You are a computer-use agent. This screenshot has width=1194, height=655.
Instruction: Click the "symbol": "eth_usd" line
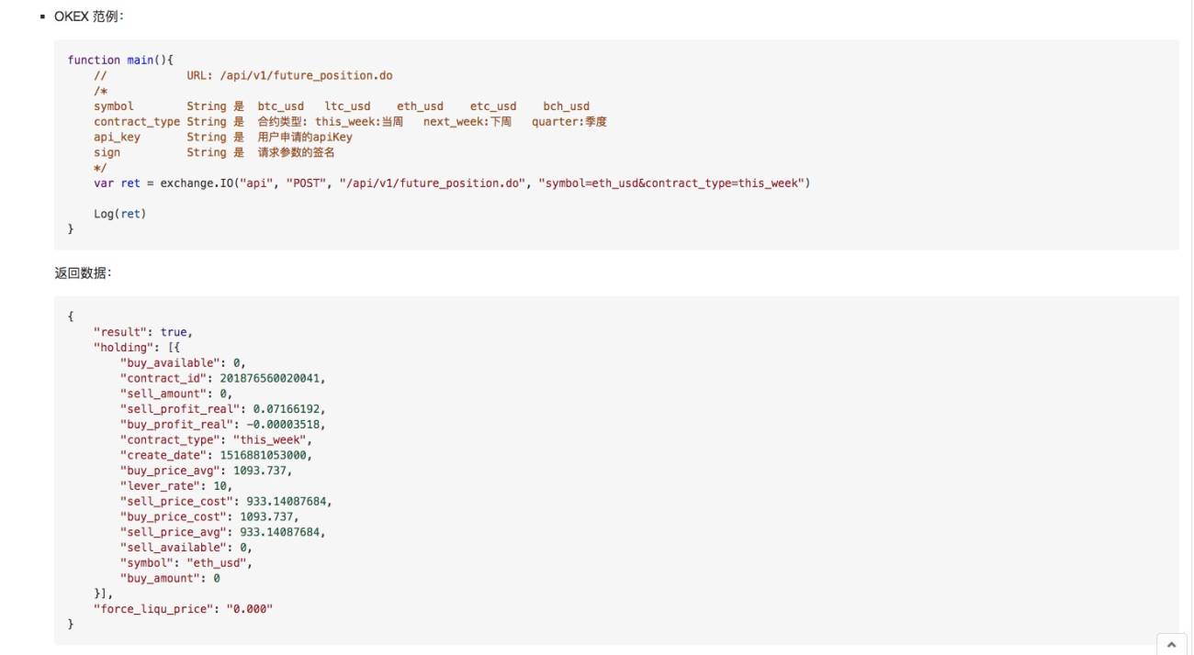tap(186, 562)
